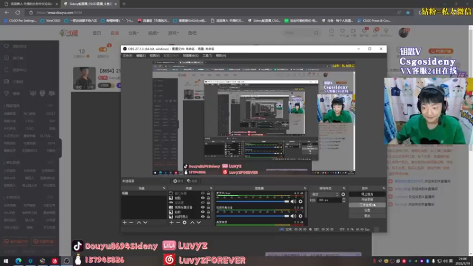Move scene up with the 场景 panel up arrow
Screen dimensions: 473x266
pos(139,223)
